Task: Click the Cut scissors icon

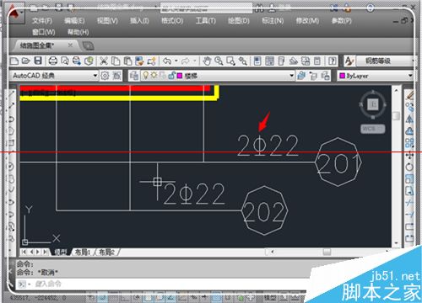Action: [104, 61]
